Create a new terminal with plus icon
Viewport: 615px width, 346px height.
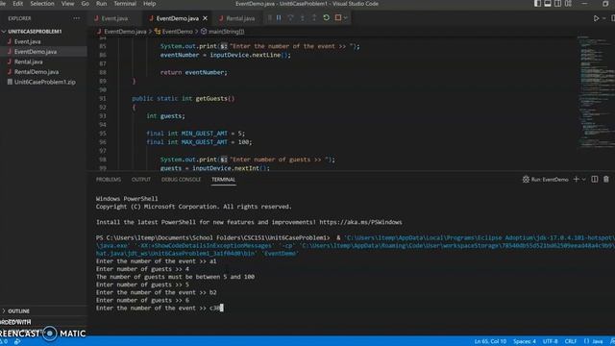tap(576, 180)
